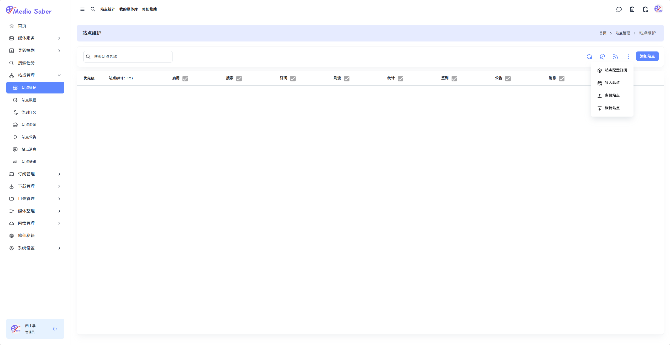Select 导入站点 from the dropdown menu
The image size is (670, 345).
pyautogui.click(x=612, y=83)
